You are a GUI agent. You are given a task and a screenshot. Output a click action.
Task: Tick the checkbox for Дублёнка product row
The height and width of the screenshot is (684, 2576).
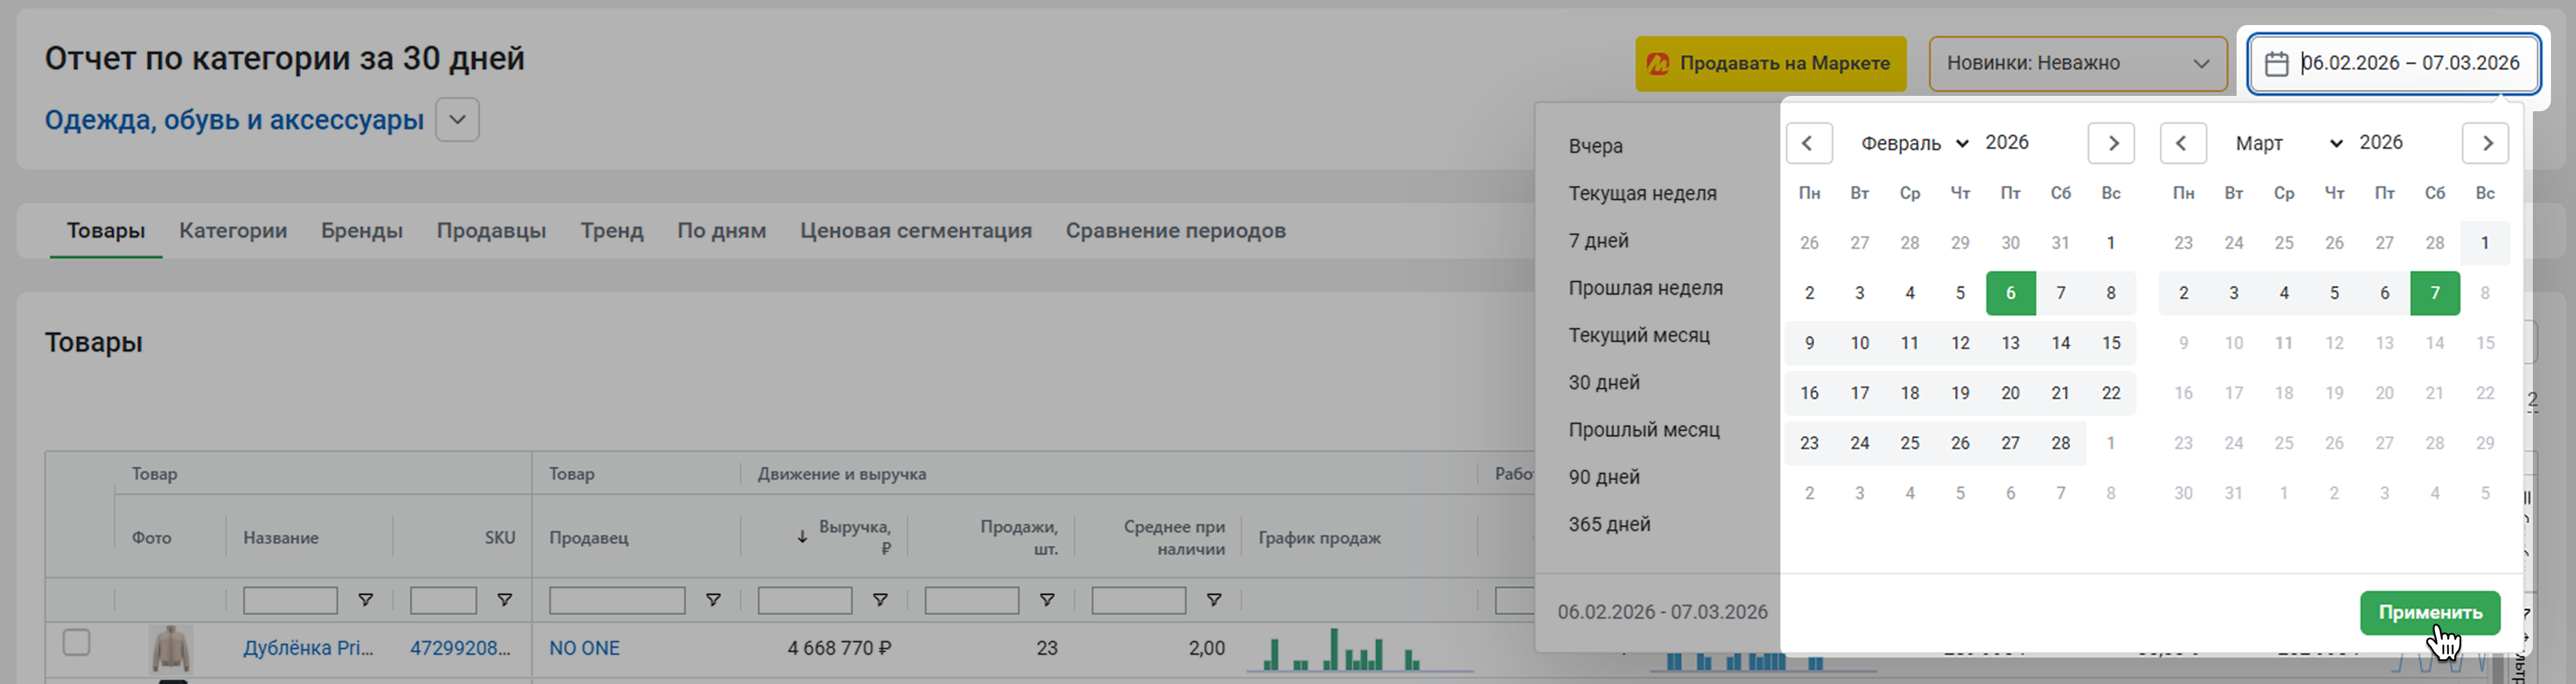pyautogui.click(x=77, y=642)
